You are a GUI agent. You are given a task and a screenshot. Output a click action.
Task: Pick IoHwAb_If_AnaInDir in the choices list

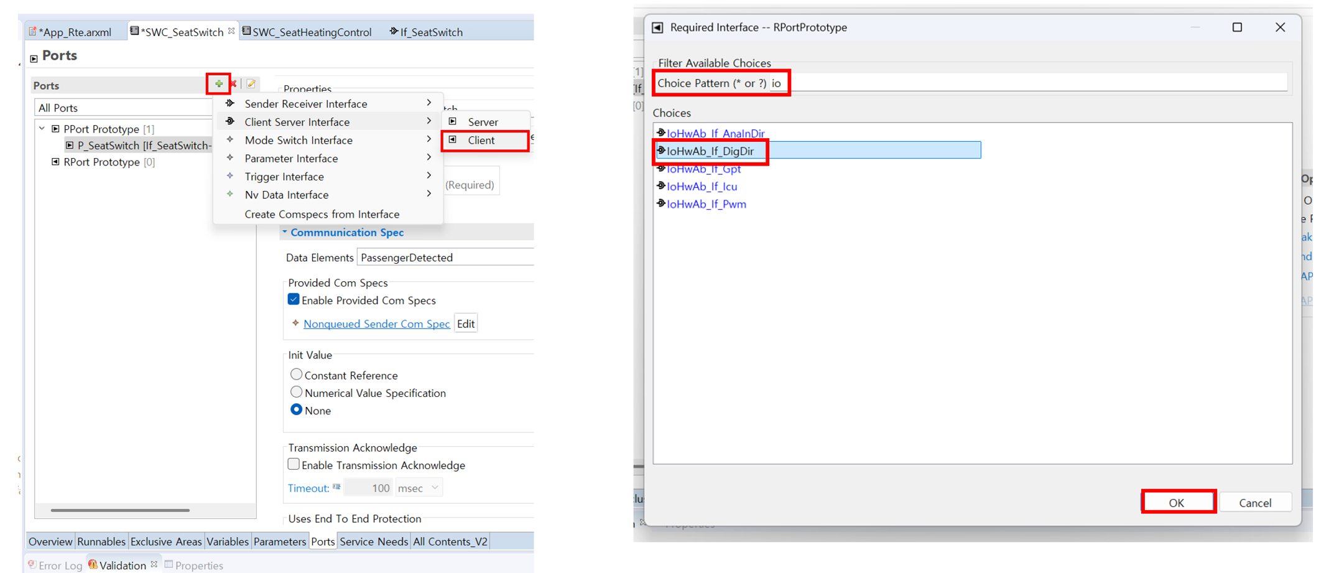[x=715, y=134]
